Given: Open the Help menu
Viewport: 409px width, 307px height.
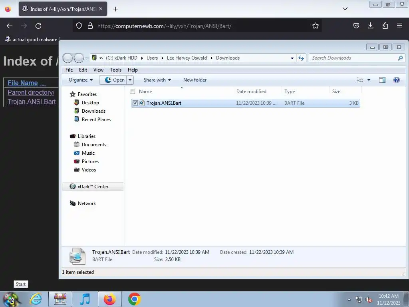Looking at the screenshot, I should pos(133,70).
